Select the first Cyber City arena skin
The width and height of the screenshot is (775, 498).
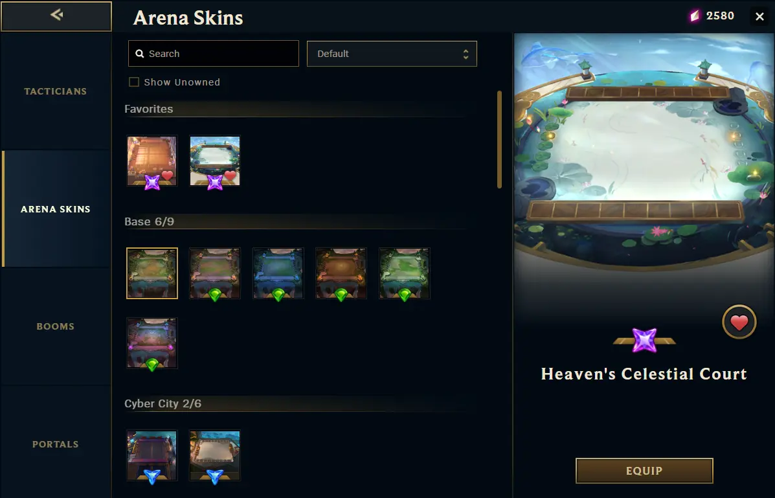click(x=152, y=455)
